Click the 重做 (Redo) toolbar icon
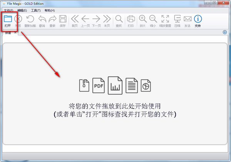The height and width of the screenshot is (162, 231). pos(52,19)
